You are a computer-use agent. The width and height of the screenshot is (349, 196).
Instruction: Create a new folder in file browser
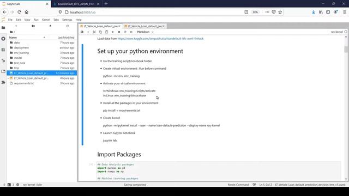click(33, 26)
